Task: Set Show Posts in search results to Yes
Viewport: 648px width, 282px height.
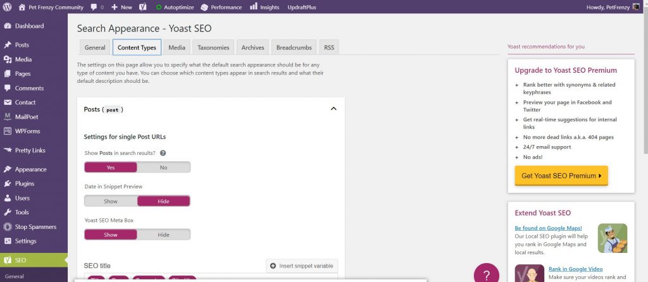Action: click(111, 167)
